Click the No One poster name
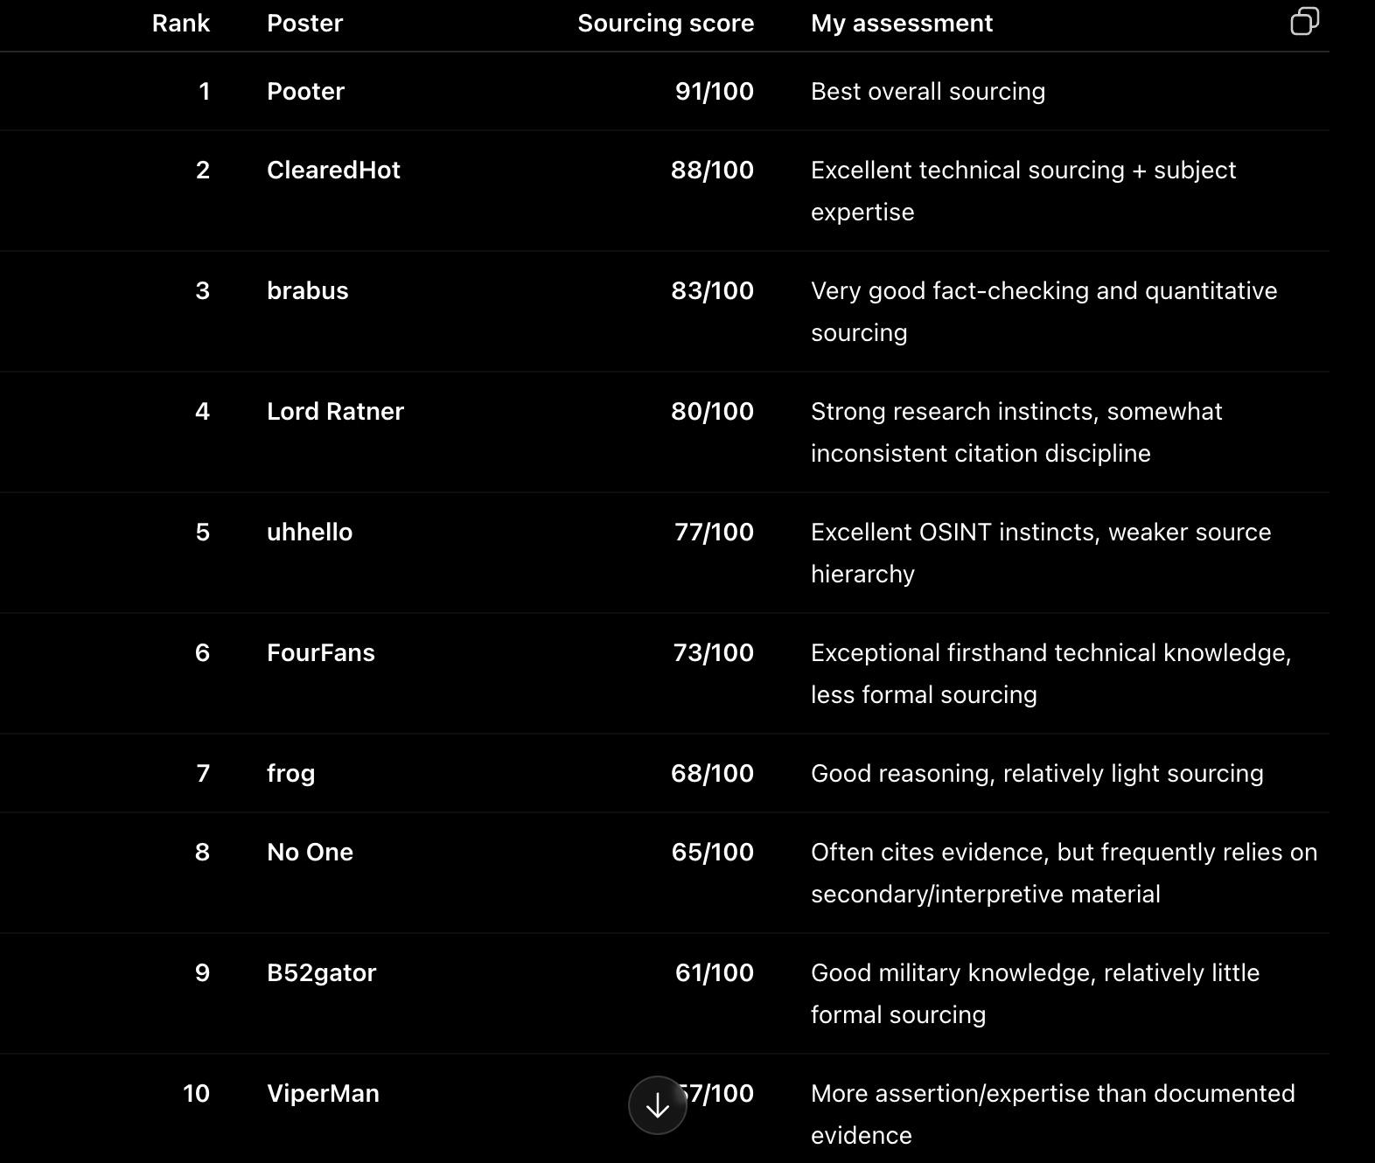 pyautogui.click(x=310, y=853)
